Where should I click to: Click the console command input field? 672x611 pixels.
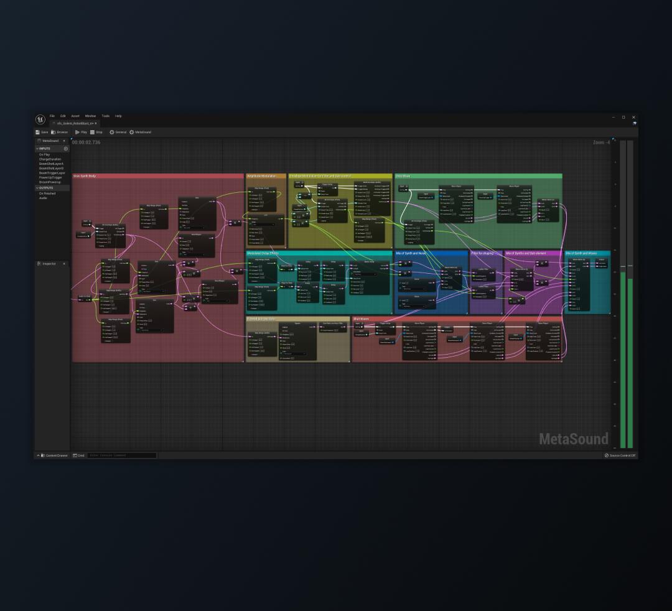122,455
